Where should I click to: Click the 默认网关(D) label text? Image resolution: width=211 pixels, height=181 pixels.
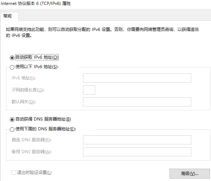pyautogui.click(x=24, y=102)
